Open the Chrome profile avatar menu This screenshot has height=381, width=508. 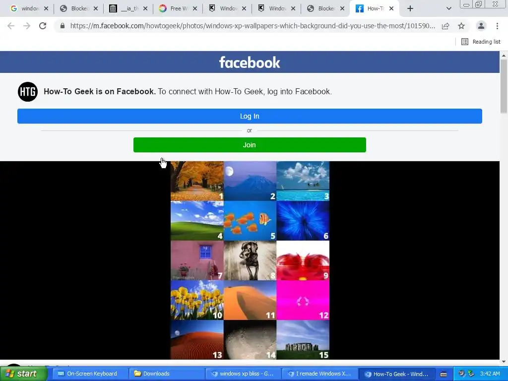click(x=481, y=26)
